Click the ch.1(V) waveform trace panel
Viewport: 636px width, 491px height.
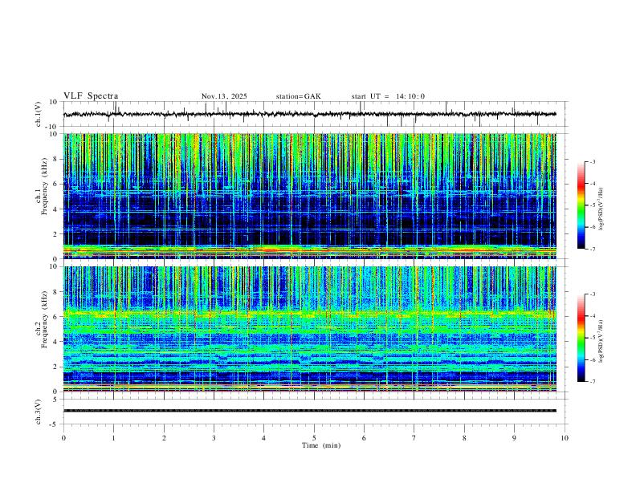click(316, 114)
